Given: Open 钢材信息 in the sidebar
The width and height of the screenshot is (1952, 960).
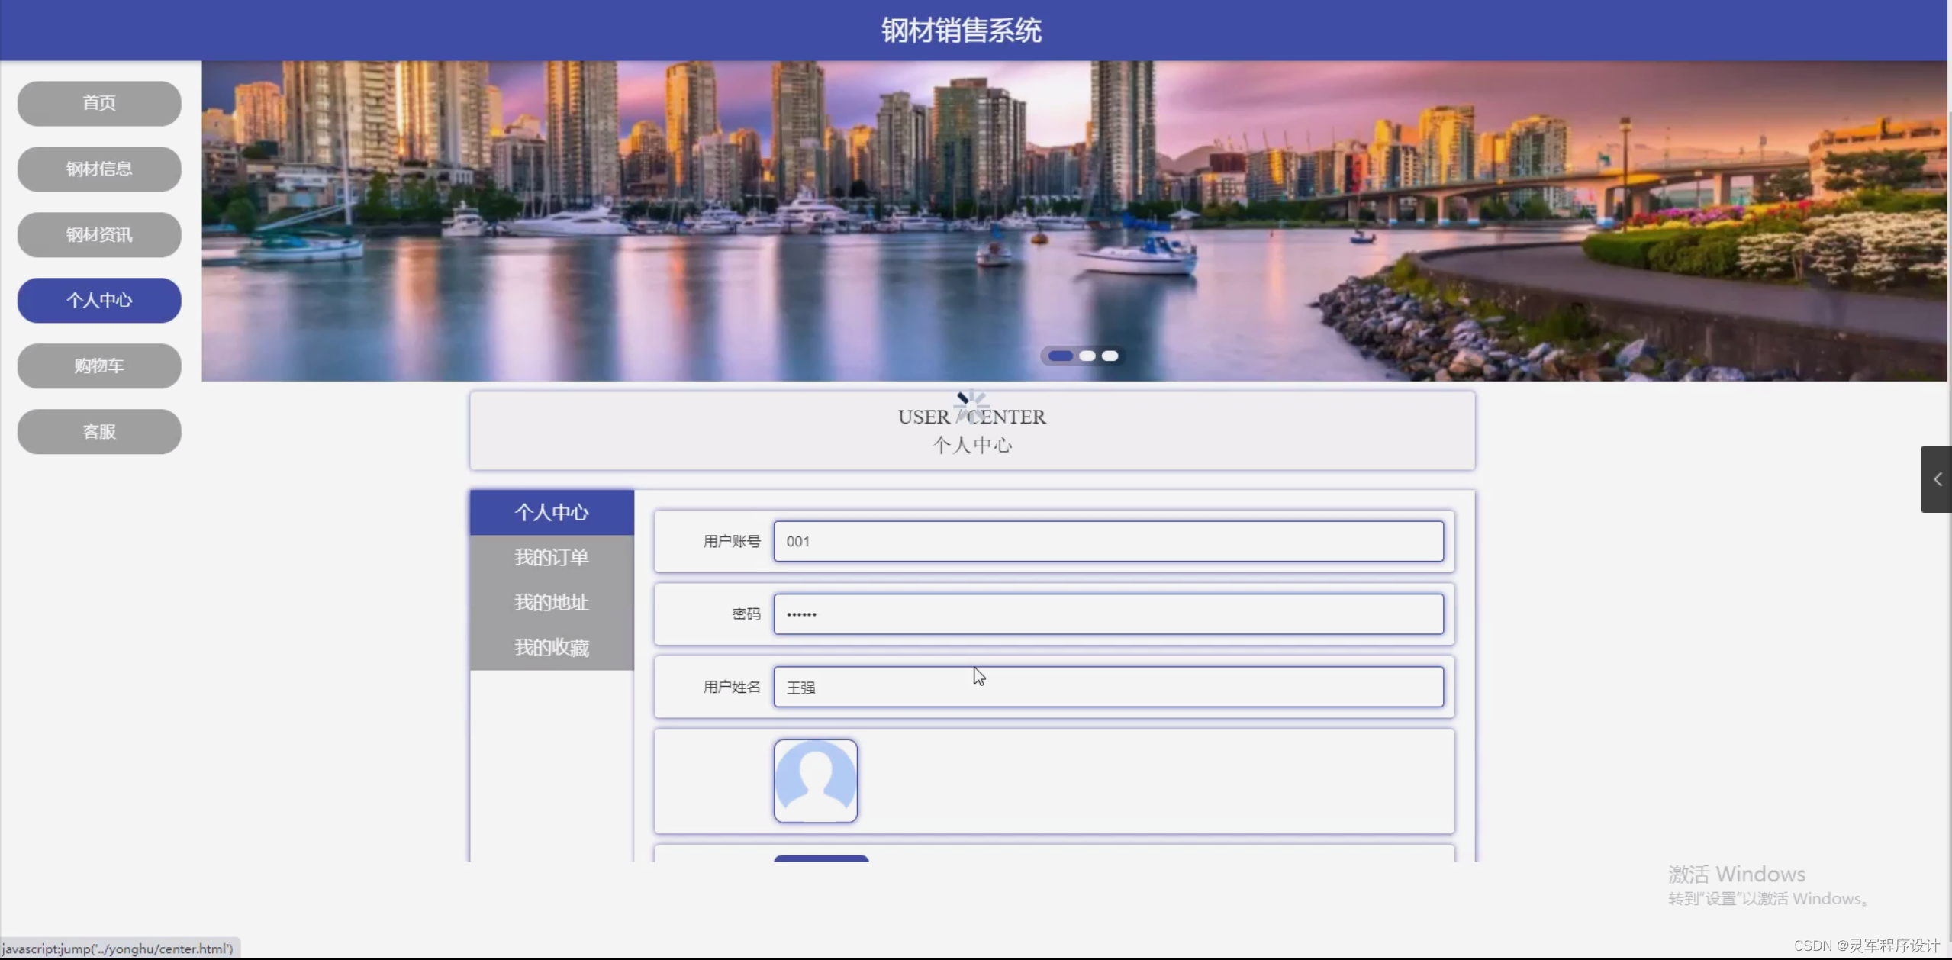Looking at the screenshot, I should [x=99, y=169].
